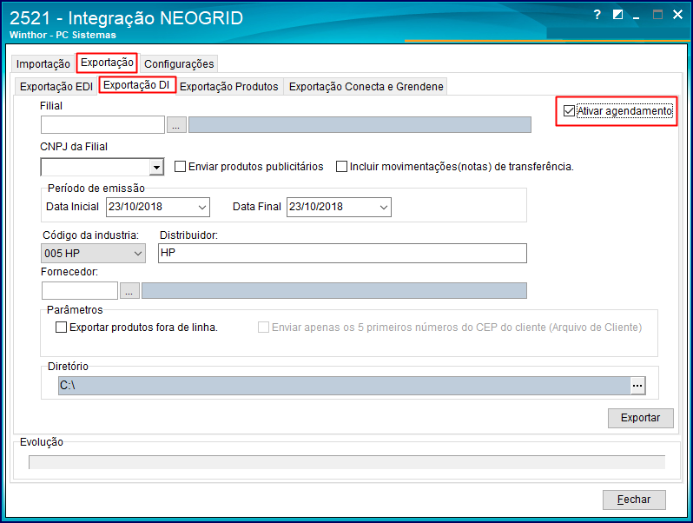693x523 pixels.
Task: Click the Fornecedor description gray field
Action: [334, 291]
